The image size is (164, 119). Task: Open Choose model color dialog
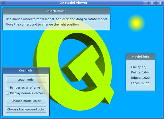tap(26, 101)
